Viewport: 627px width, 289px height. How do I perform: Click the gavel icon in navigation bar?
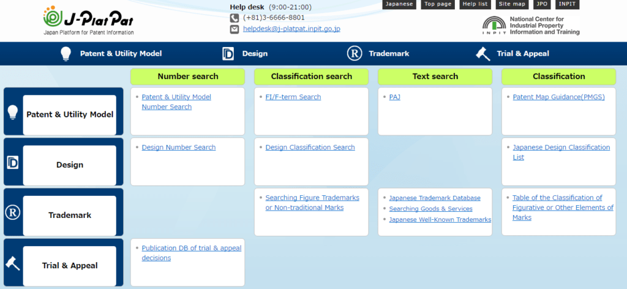tap(484, 53)
